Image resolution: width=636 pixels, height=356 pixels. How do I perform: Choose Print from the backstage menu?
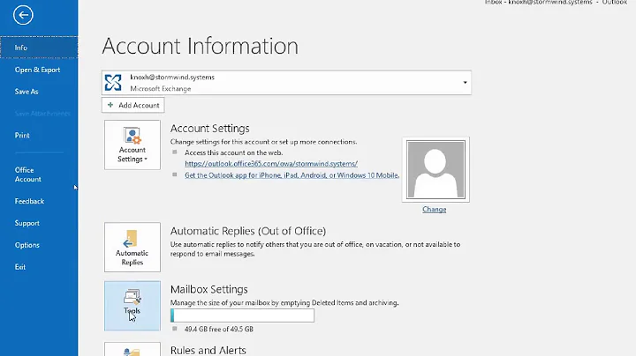pos(22,136)
